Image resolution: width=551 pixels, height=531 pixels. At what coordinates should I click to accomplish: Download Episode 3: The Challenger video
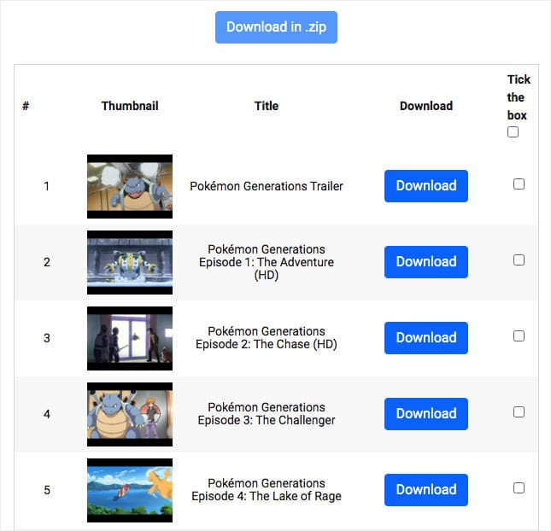coord(426,414)
